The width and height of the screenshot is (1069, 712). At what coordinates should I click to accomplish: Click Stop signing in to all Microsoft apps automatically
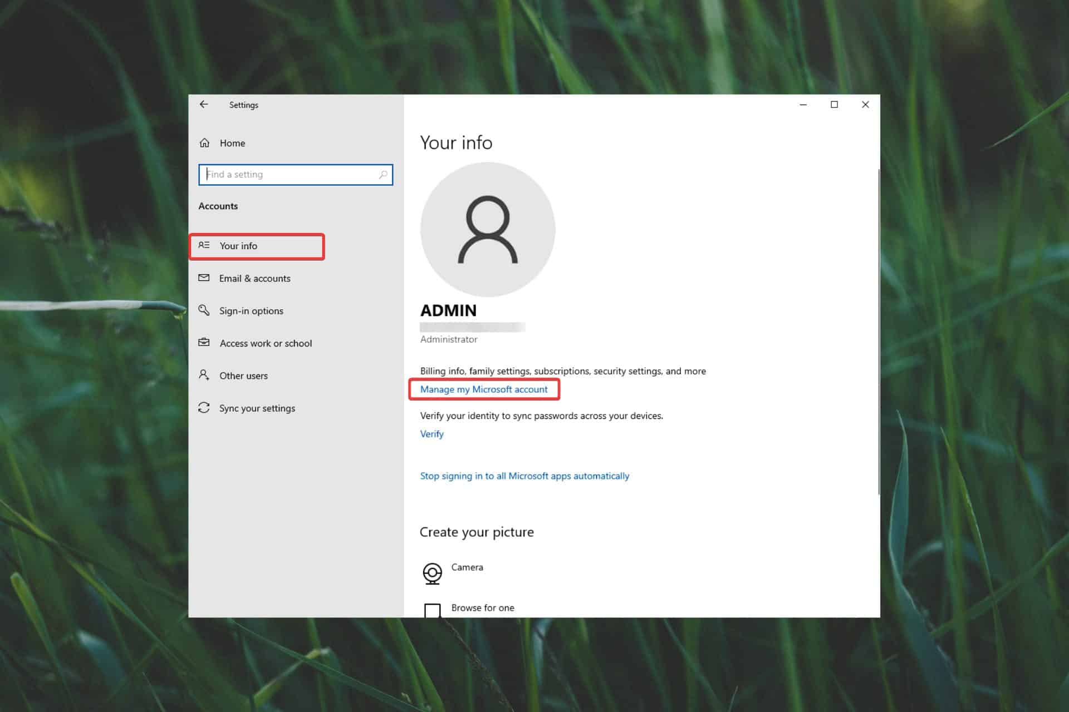pyautogui.click(x=524, y=476)
